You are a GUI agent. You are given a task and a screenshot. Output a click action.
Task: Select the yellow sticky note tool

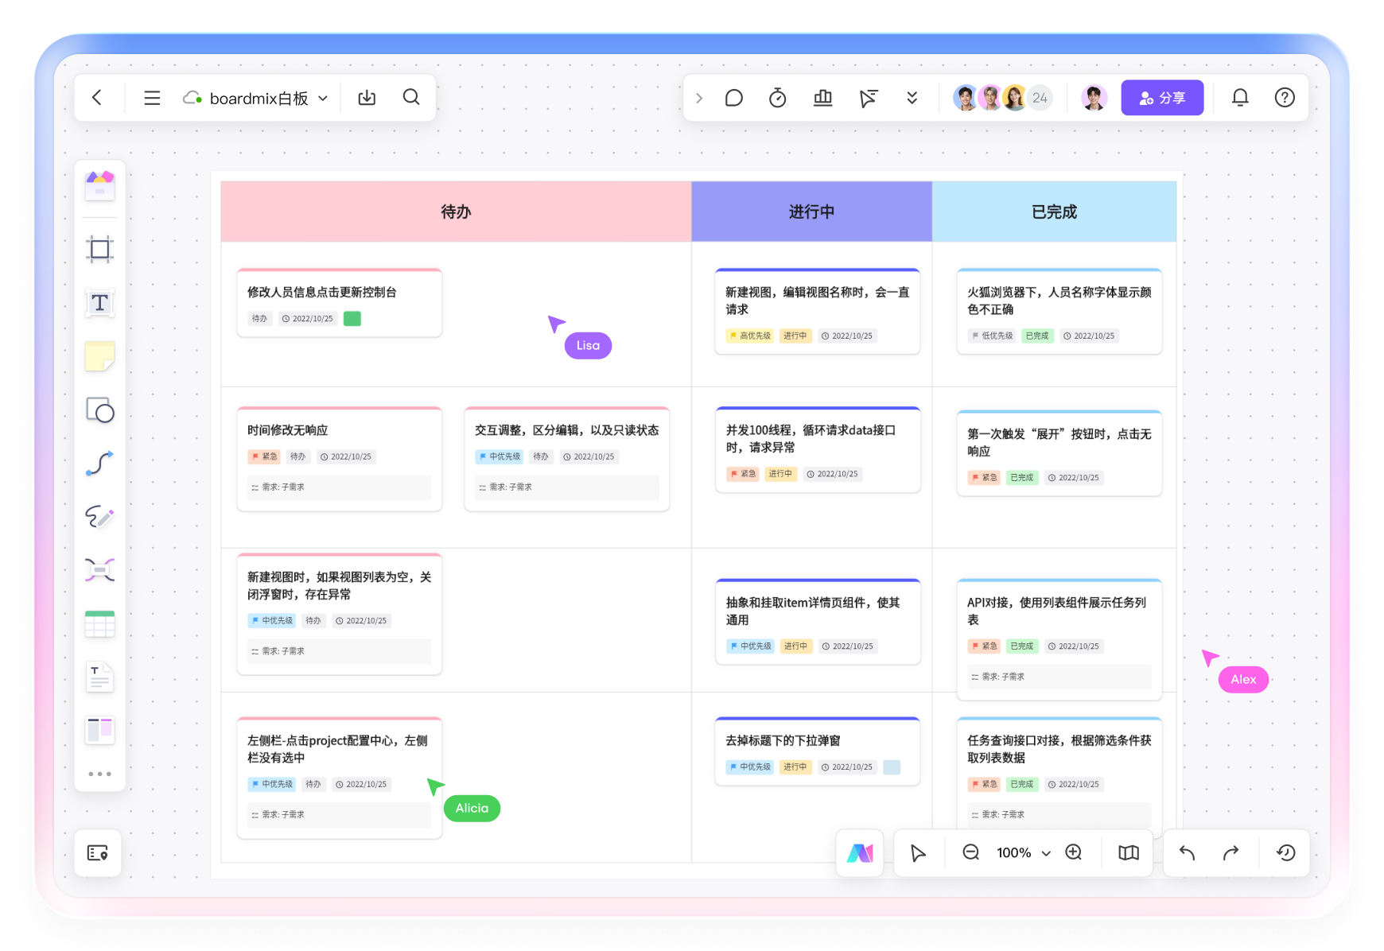point(99,356)
